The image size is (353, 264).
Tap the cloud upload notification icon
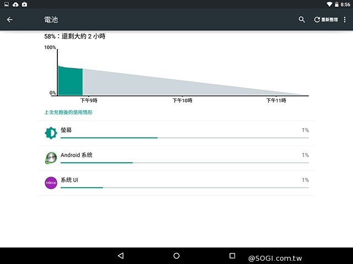click(15, 4)
